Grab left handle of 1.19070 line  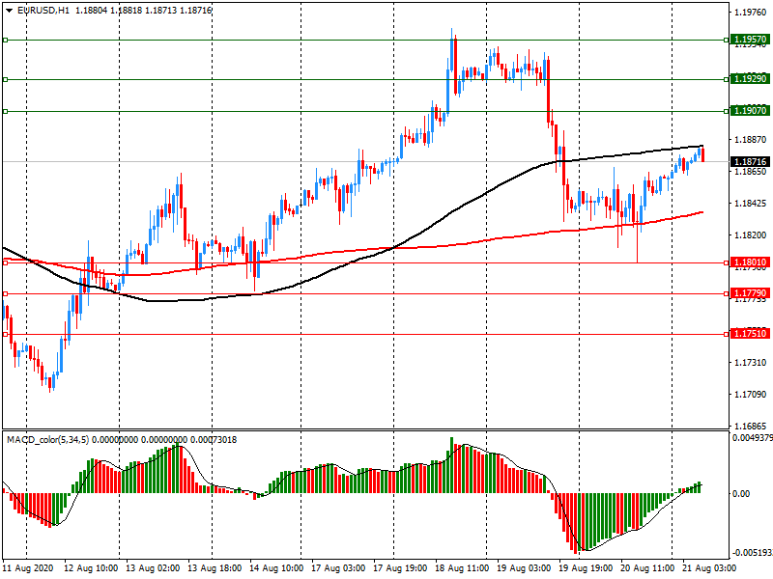click(x=6, y=111)
